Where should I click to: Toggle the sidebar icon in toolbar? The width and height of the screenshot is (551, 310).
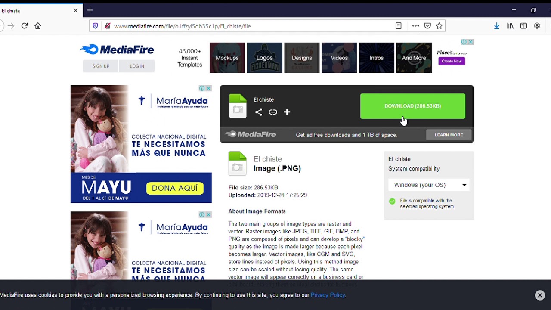pyautogui.click(x=523, y=26)
